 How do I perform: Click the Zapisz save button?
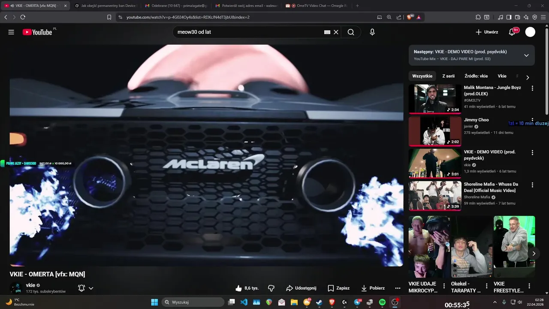(x=338, y=288)
